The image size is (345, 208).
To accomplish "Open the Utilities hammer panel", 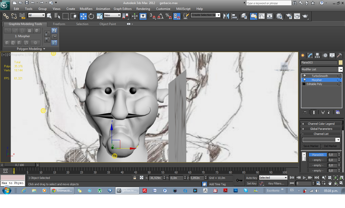I will point(339,55).
